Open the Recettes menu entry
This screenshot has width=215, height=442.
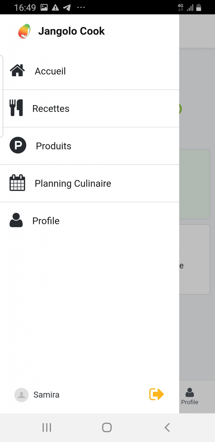90,108
